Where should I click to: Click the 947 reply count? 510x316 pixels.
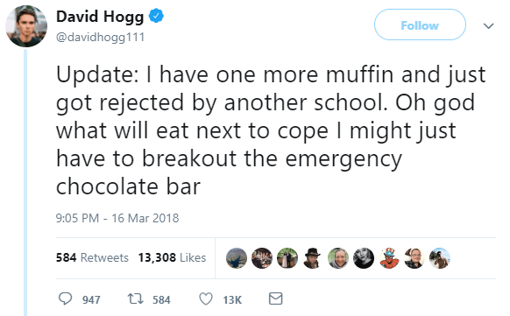pyautogui.click(x=91, y=299)
